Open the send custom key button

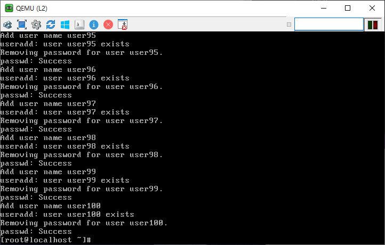(x=79, y=24)
